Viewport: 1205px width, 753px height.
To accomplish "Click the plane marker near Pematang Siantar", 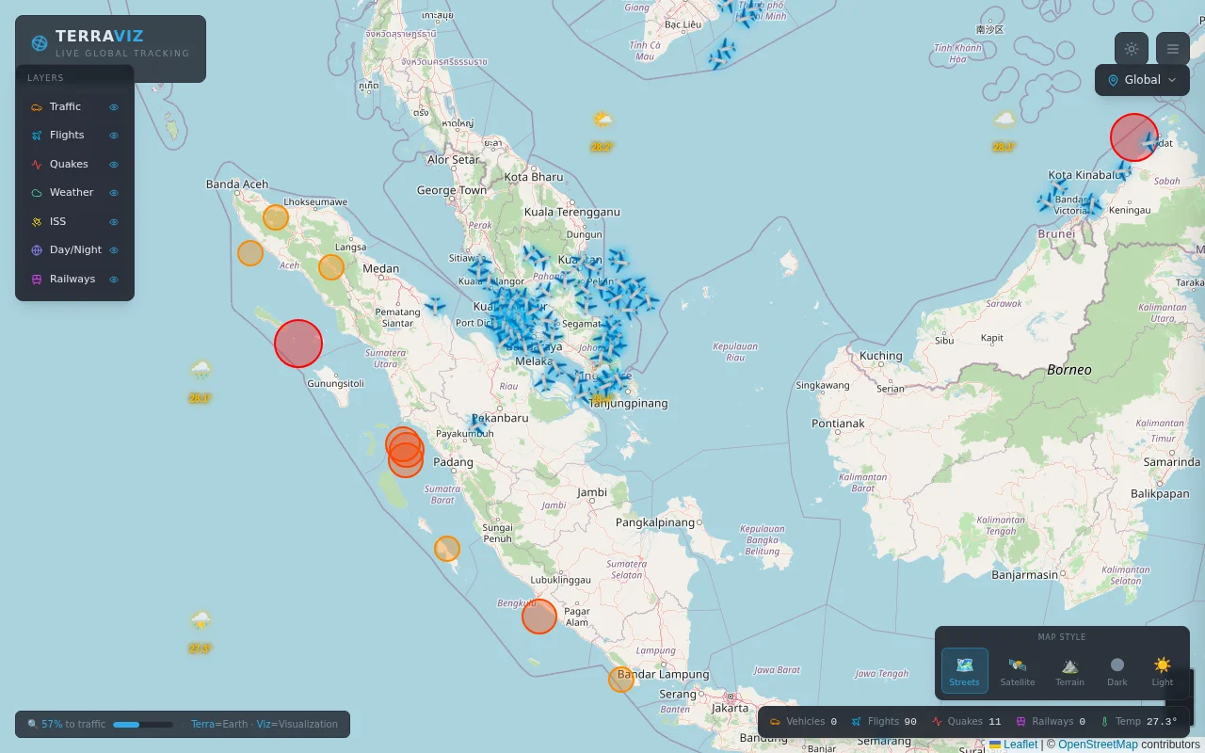I will tap(435, 305).
